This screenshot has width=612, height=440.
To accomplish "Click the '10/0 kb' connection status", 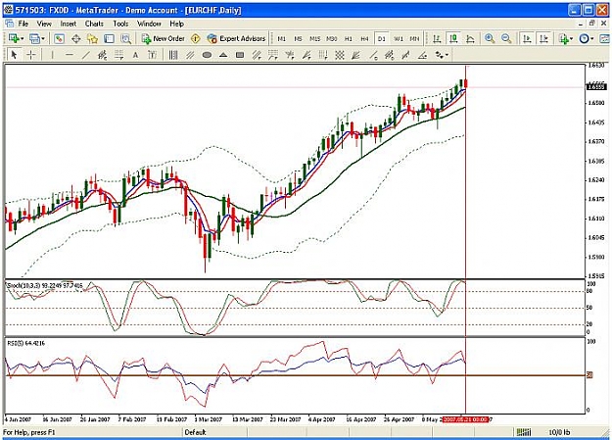I will pos(559,432).
